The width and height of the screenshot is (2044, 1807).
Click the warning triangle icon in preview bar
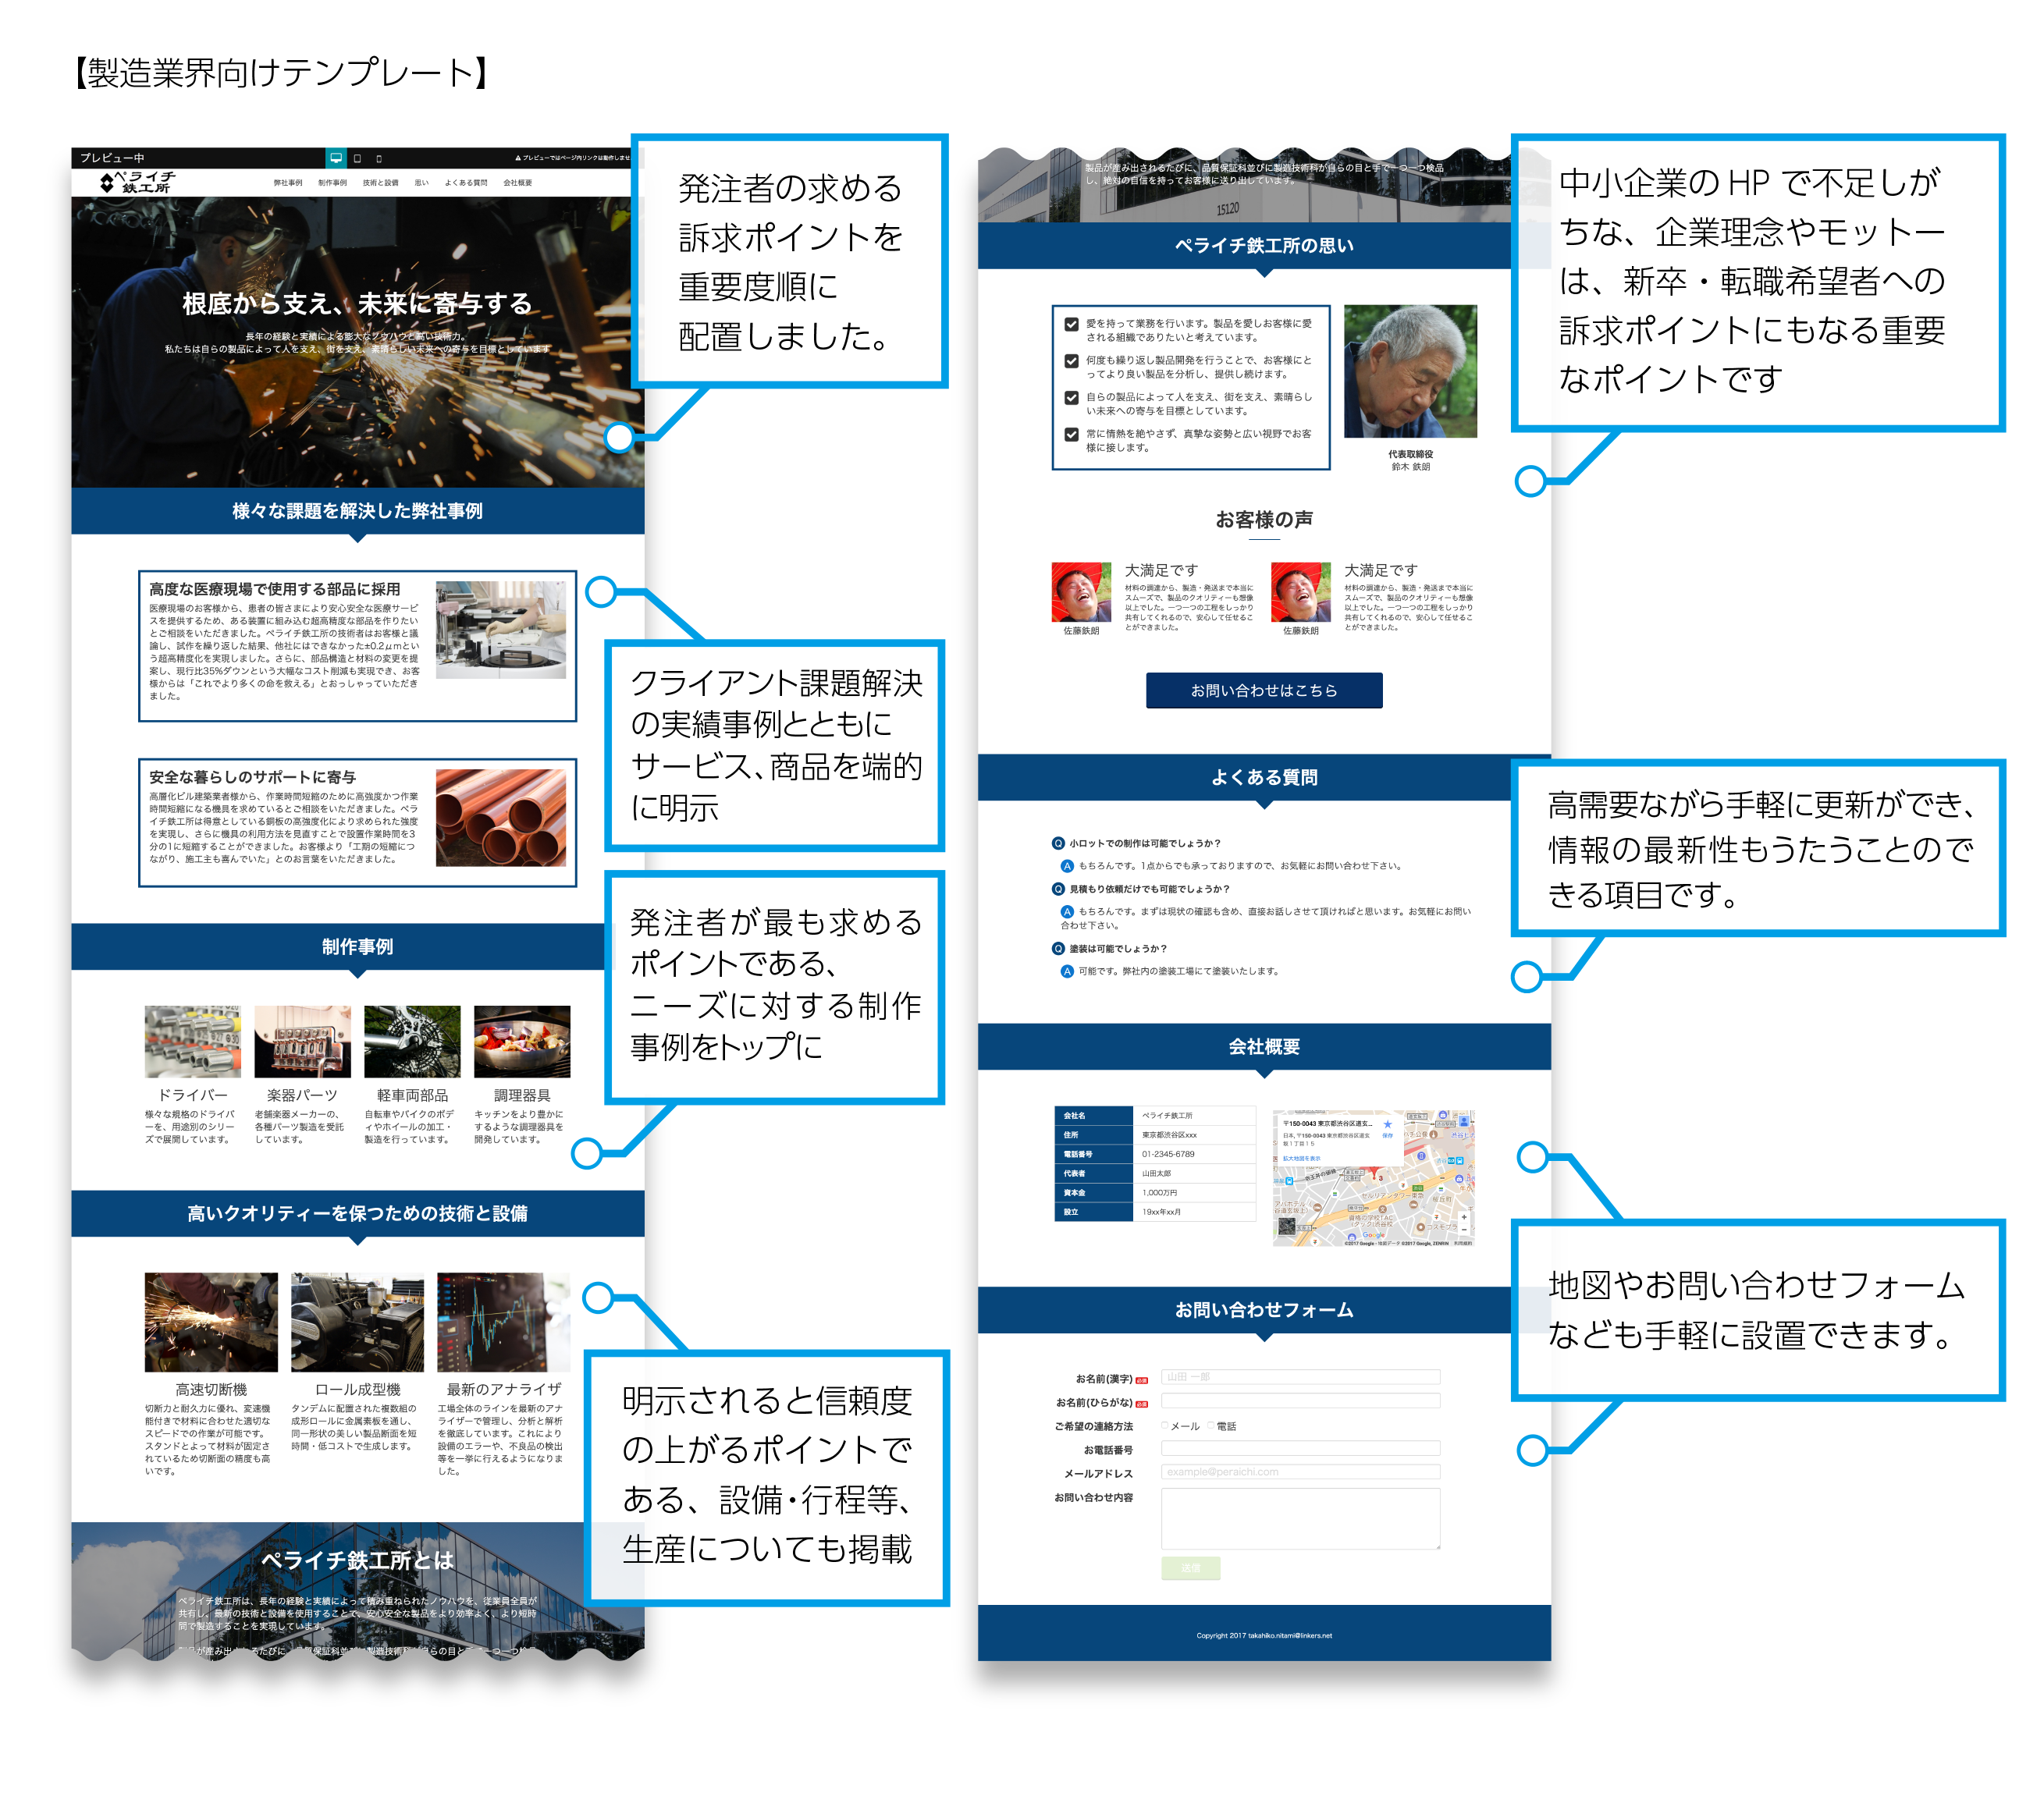click(x=518, y=158)
